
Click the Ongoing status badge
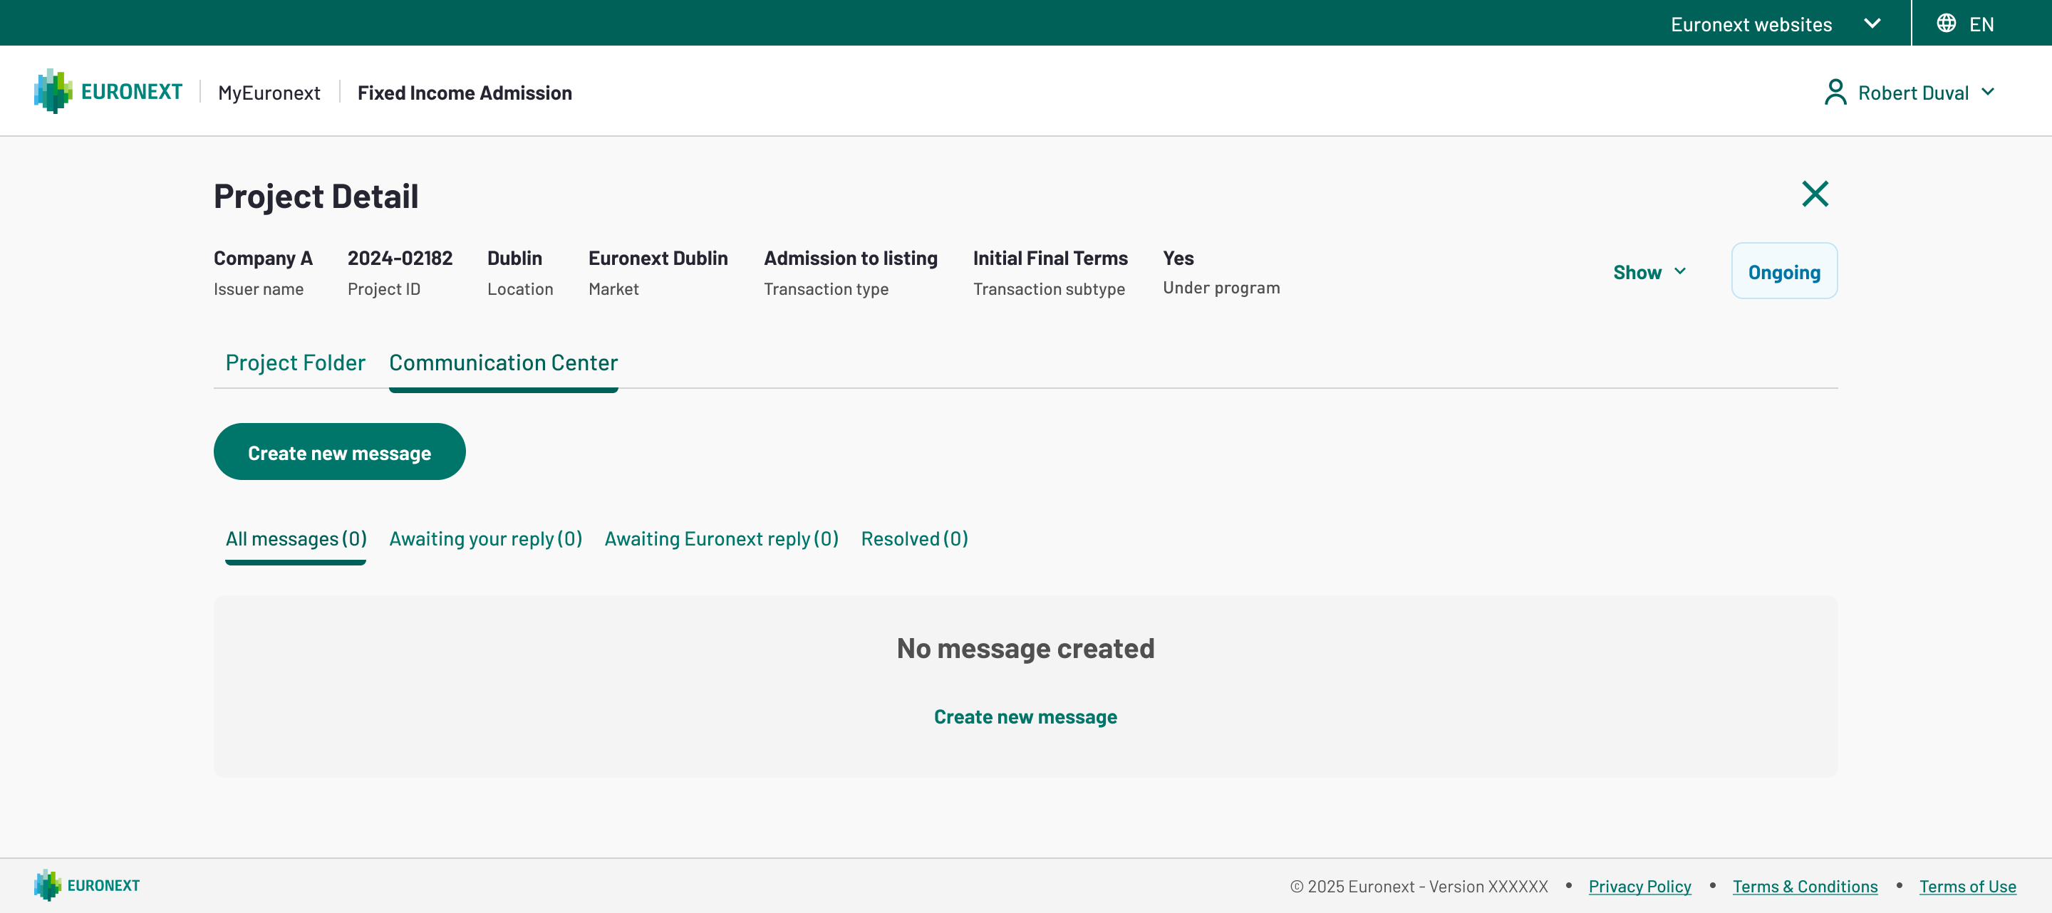pos(1783,271)
